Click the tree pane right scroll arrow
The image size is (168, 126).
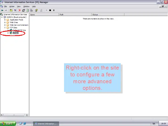click(27, 115)
